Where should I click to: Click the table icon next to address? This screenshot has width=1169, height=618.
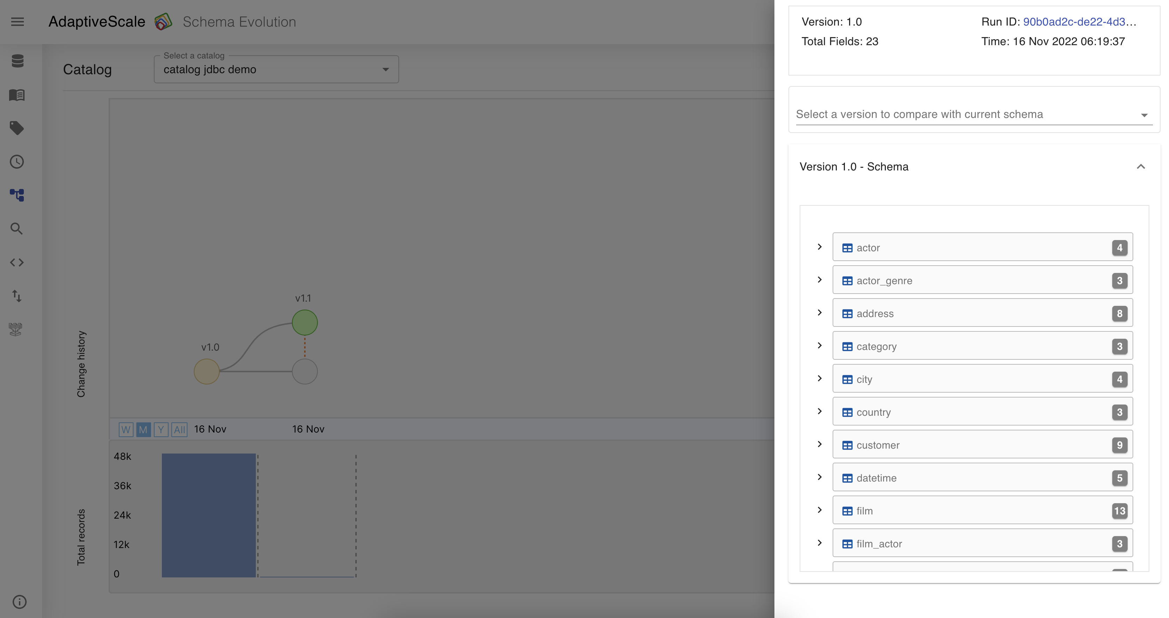tap(847, 314)
